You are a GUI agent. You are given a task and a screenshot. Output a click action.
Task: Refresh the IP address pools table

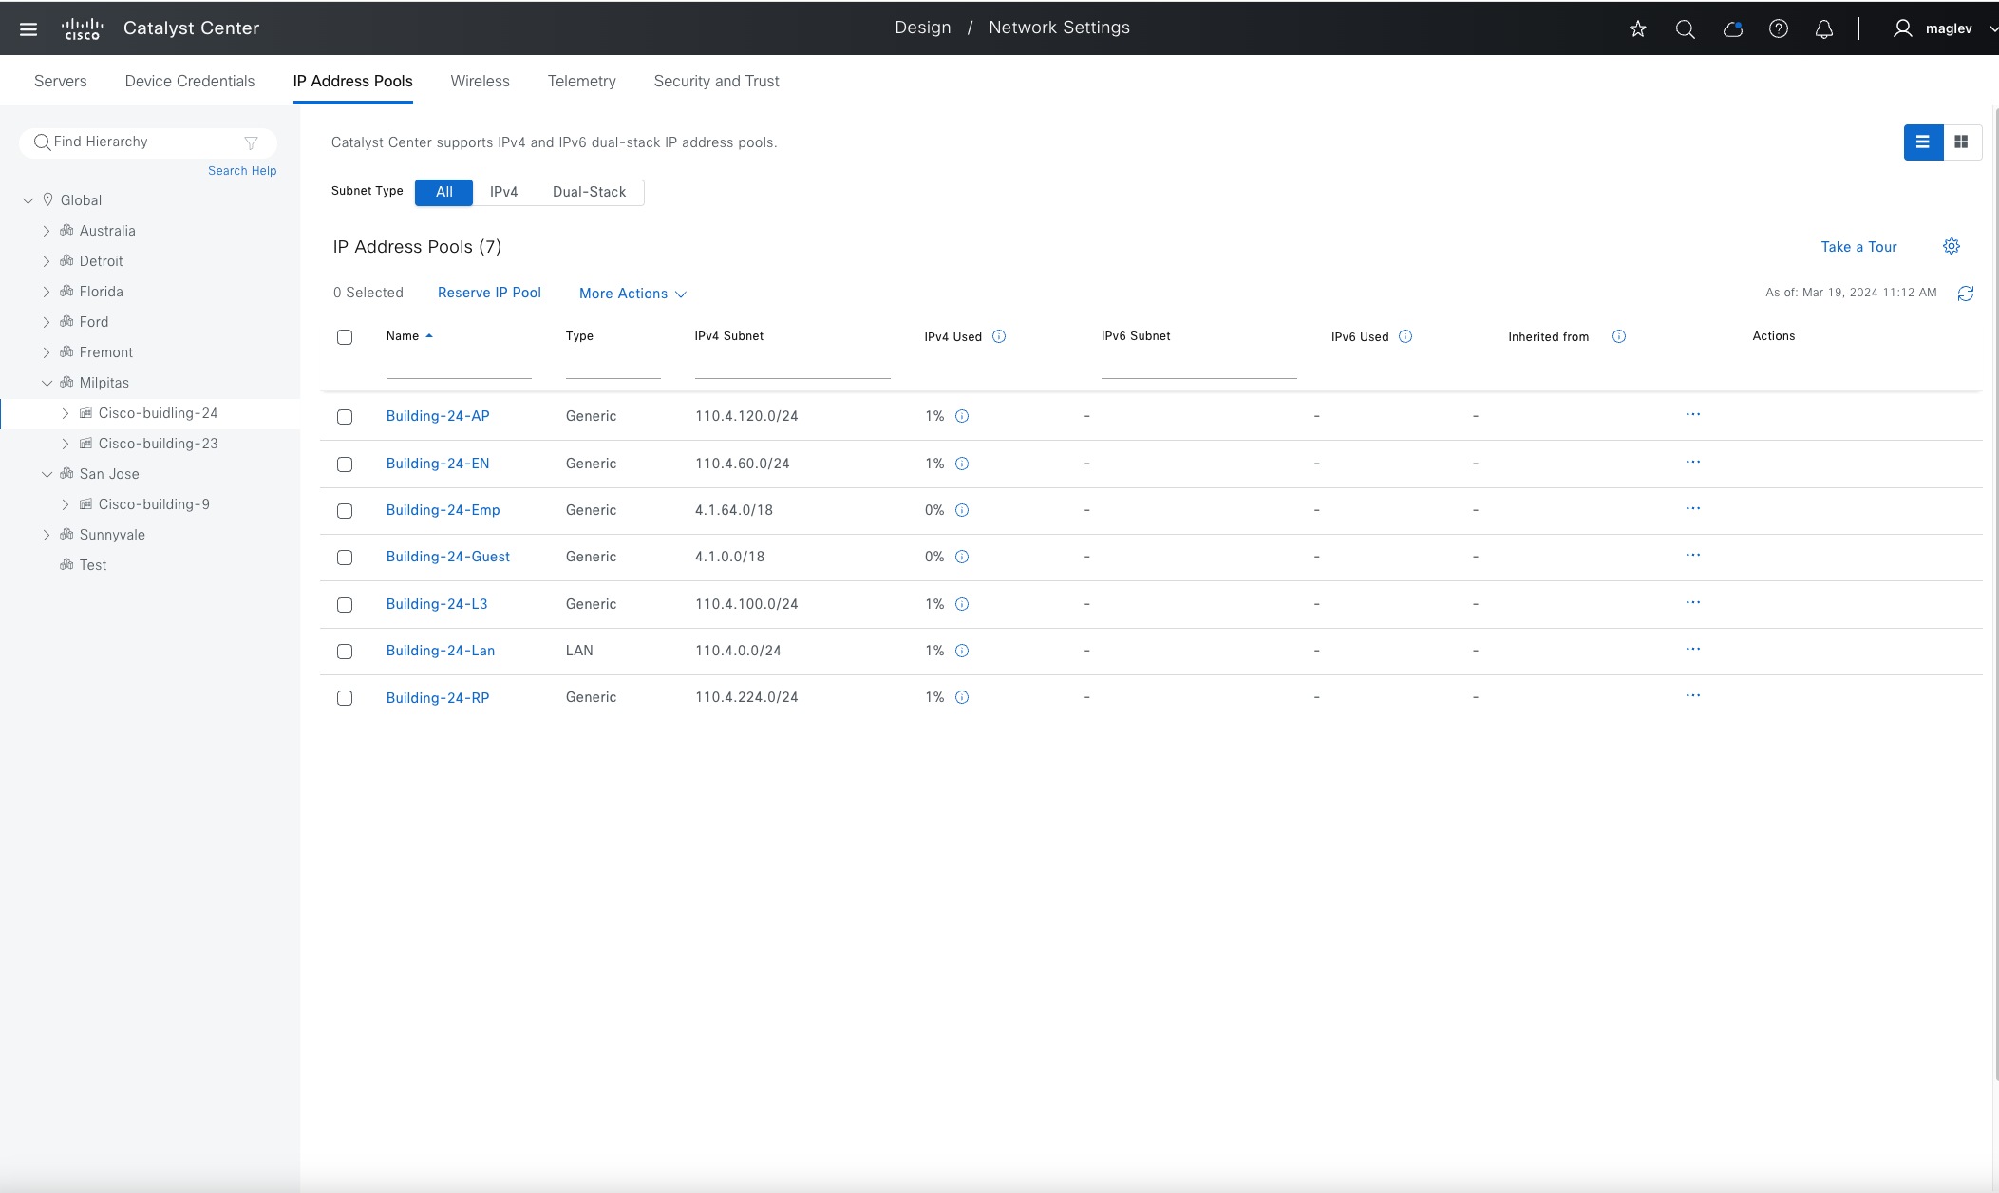(1966, 294)
